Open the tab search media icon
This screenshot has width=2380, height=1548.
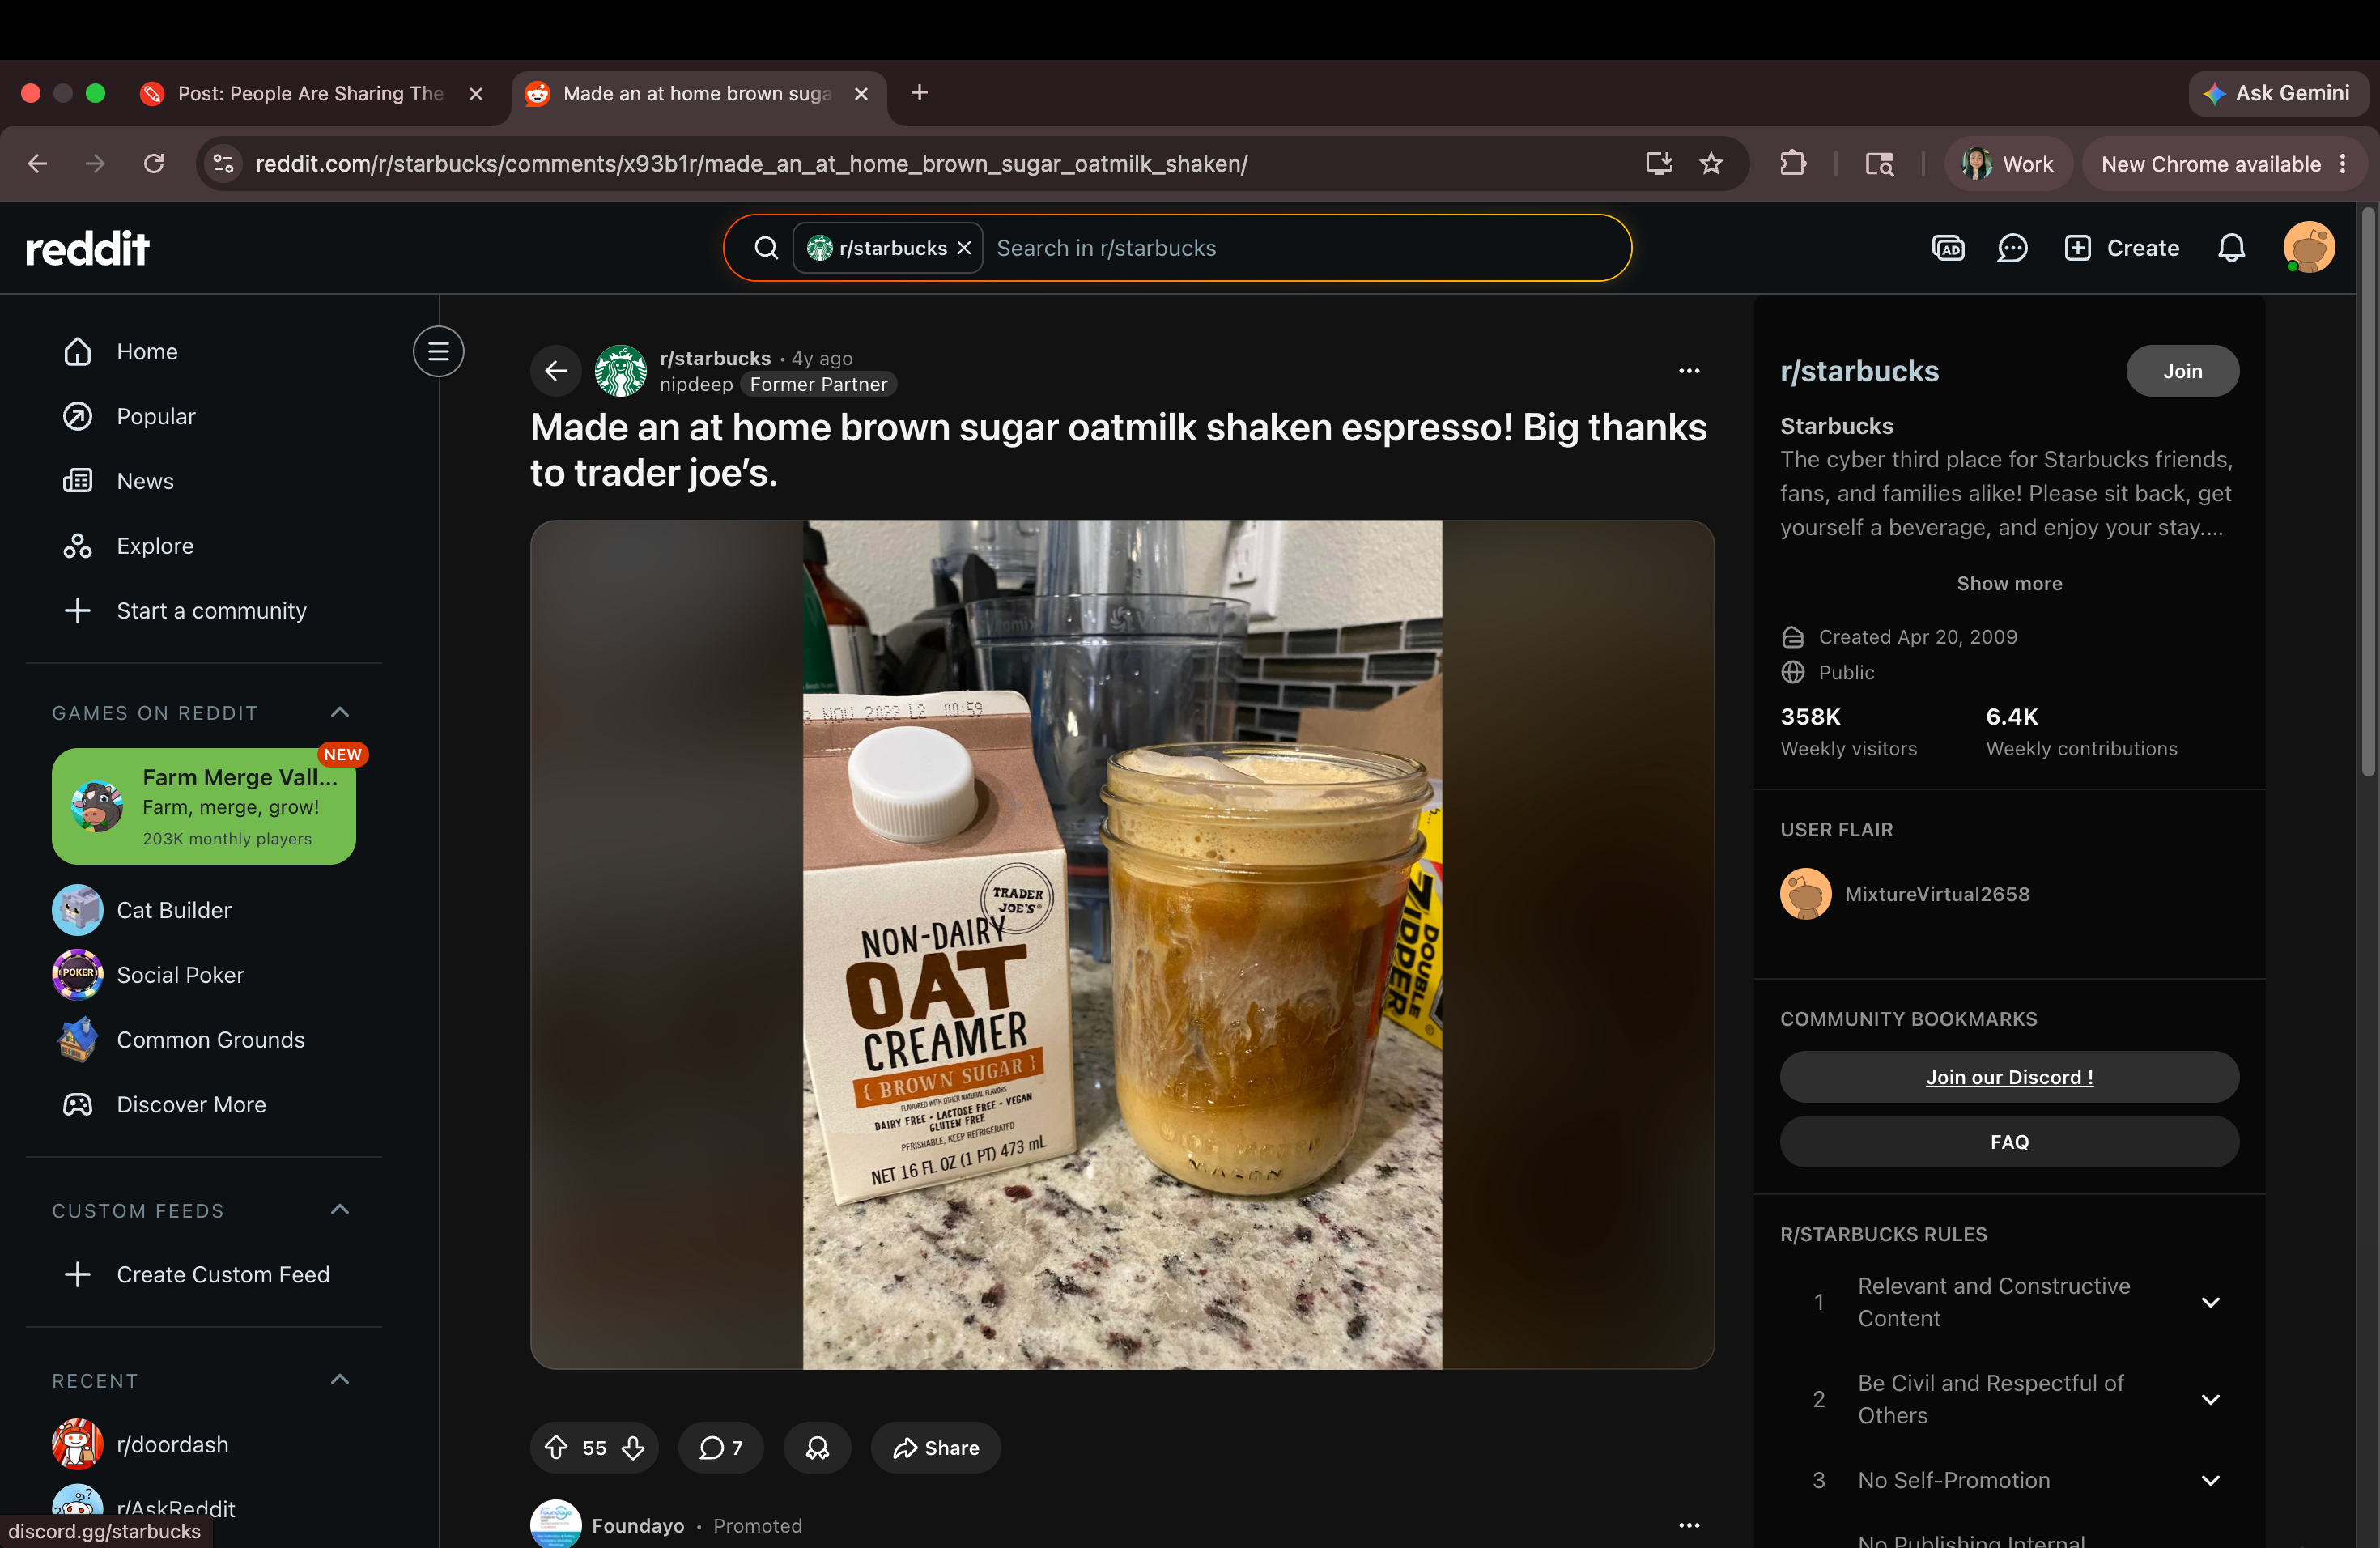point(1879,163)
